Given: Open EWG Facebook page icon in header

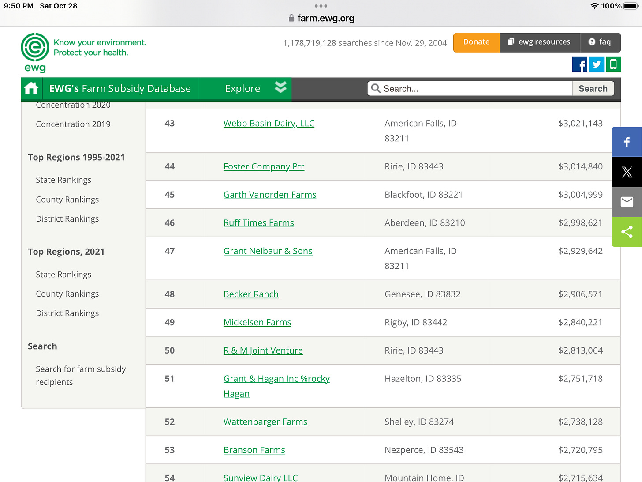Looking at the screenshot, I should click(x=579, y=64).
